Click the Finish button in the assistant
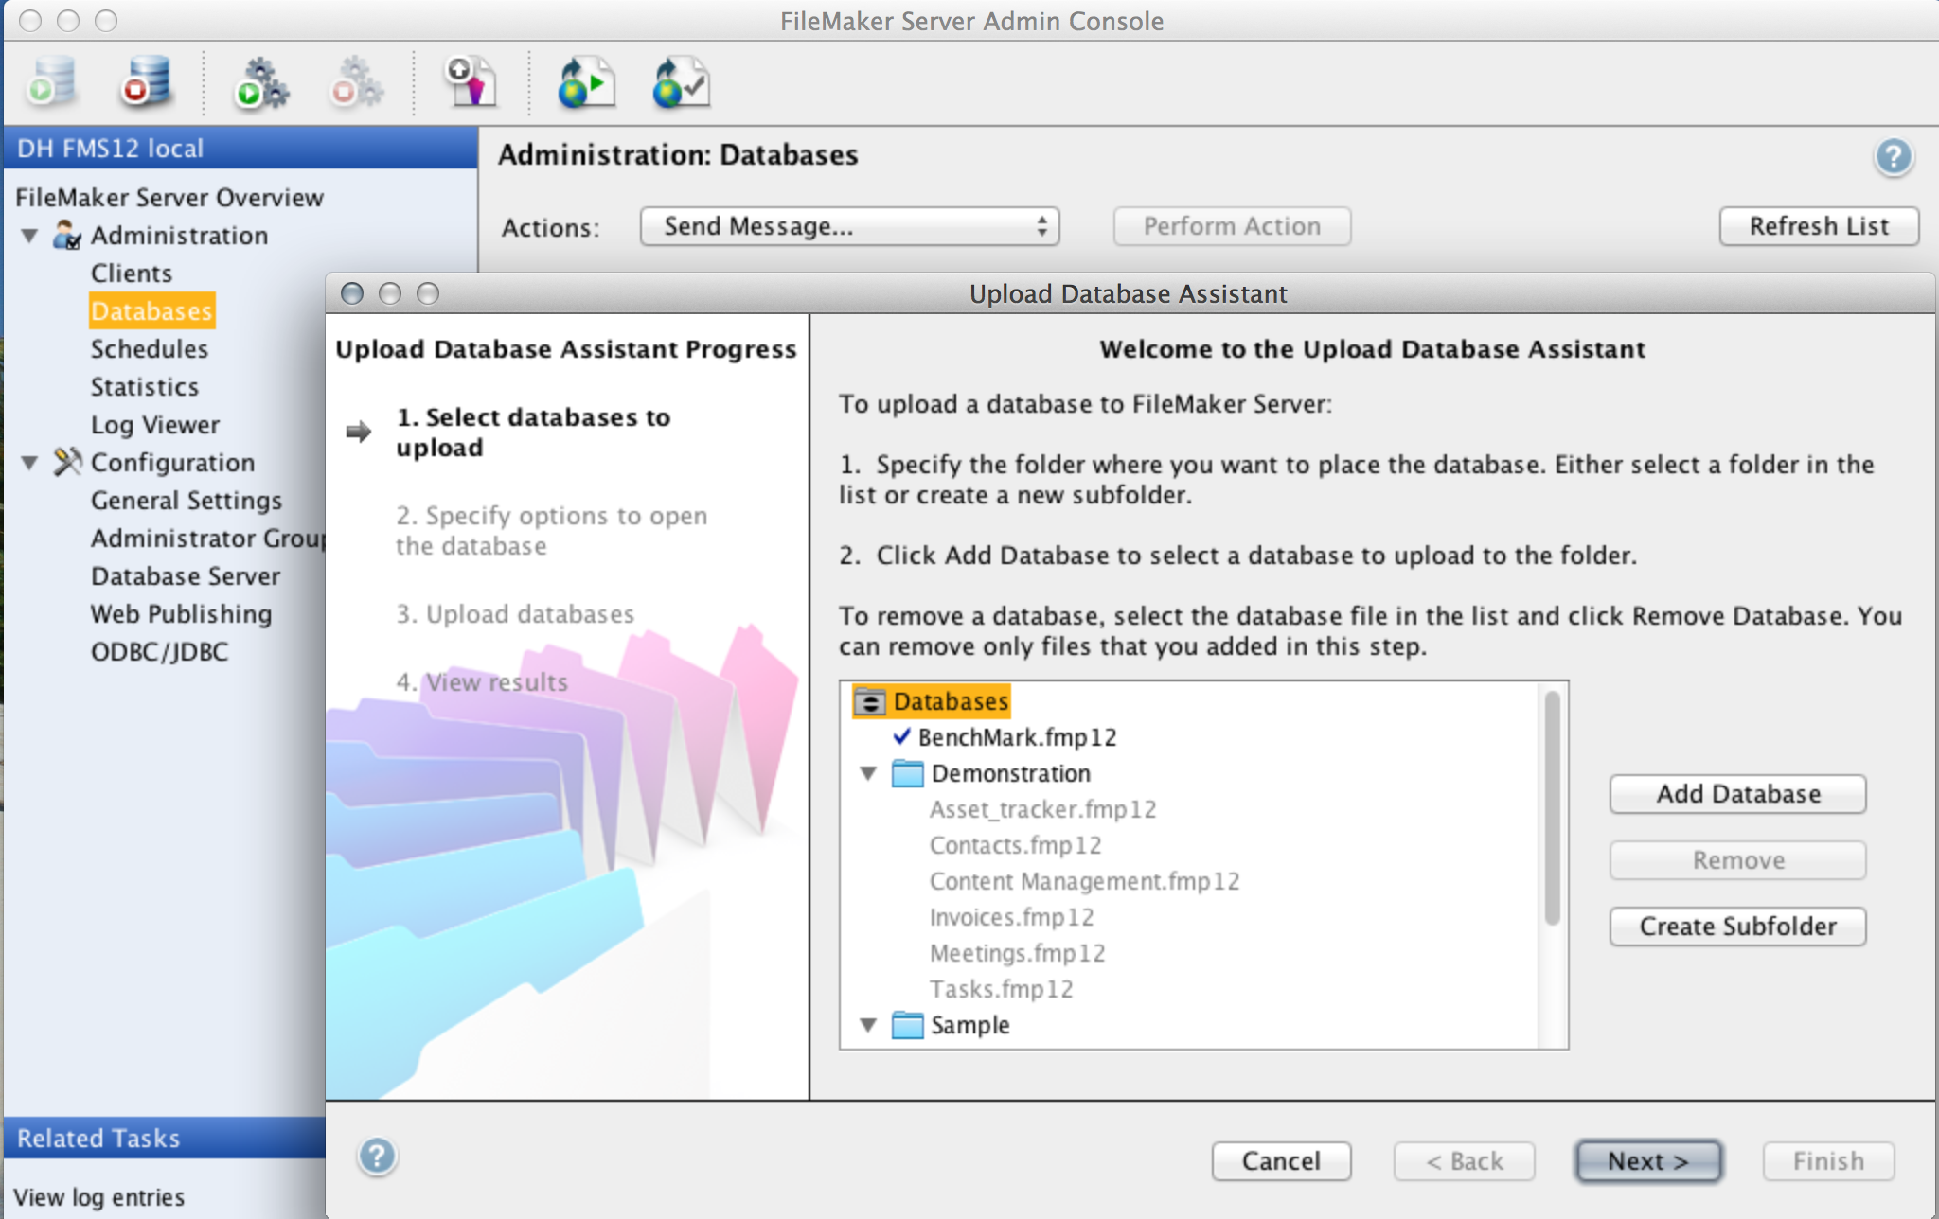This screenshot has width=1939, height=1219. 1828,1161
